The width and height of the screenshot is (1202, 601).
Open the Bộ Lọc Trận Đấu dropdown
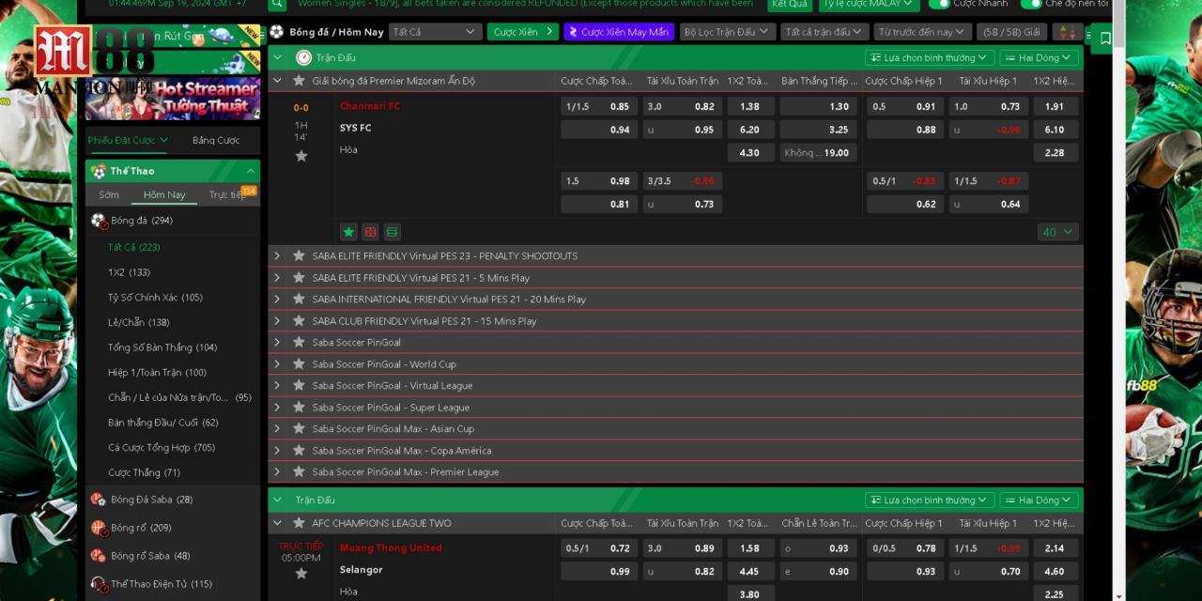click(727, 32)
